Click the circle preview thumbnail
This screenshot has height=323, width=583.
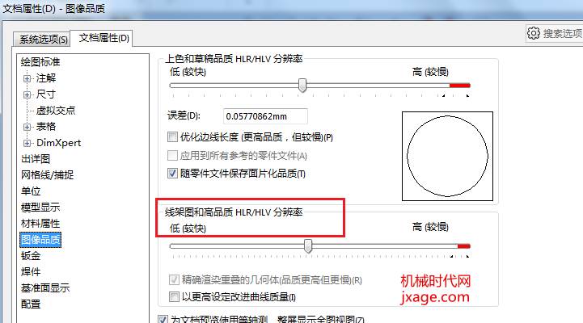(x=447, y=156)
